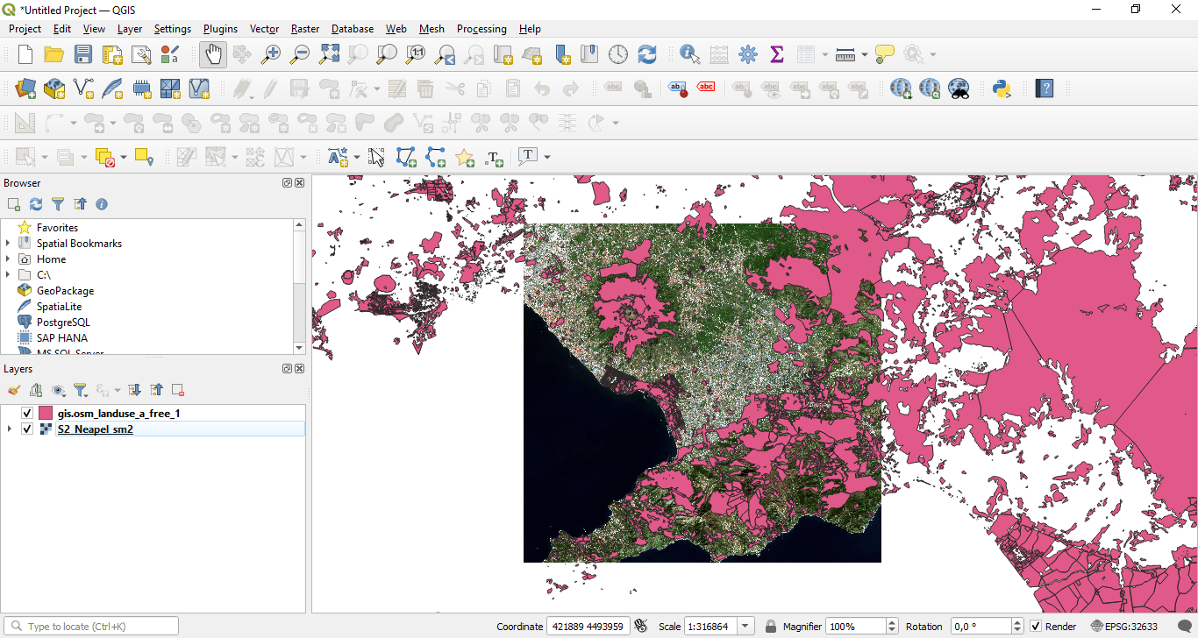Click the EPSG:32633 CRS button

[x=1124, y=627]
